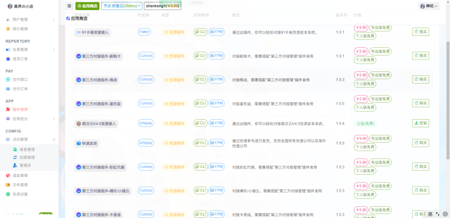Click the 系统设置 gear icon
This screenshot has height=218, width=450.
coord(8,194)
